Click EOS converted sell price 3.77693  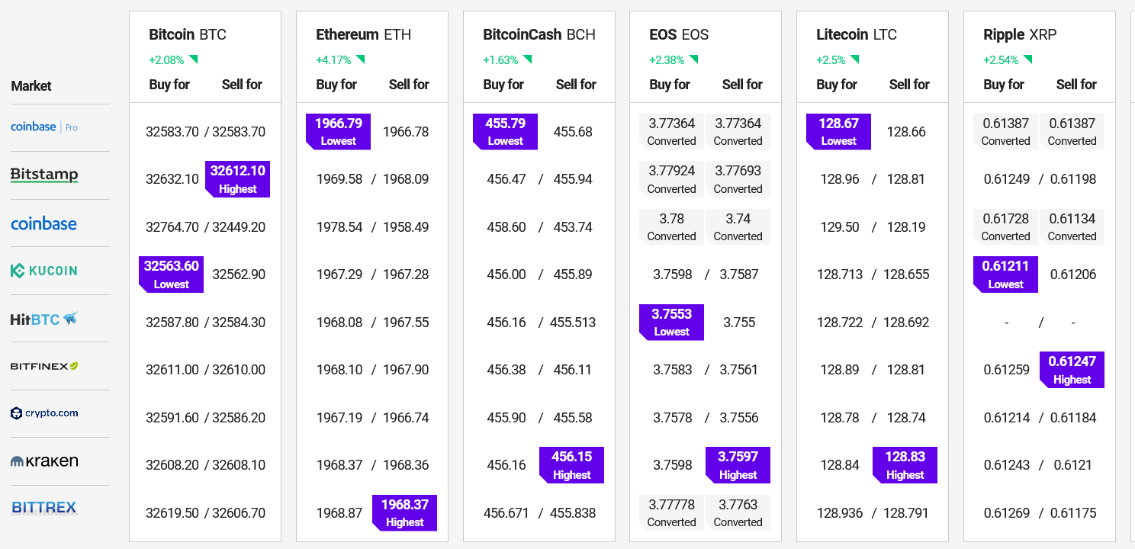click(x=738, y=179)
